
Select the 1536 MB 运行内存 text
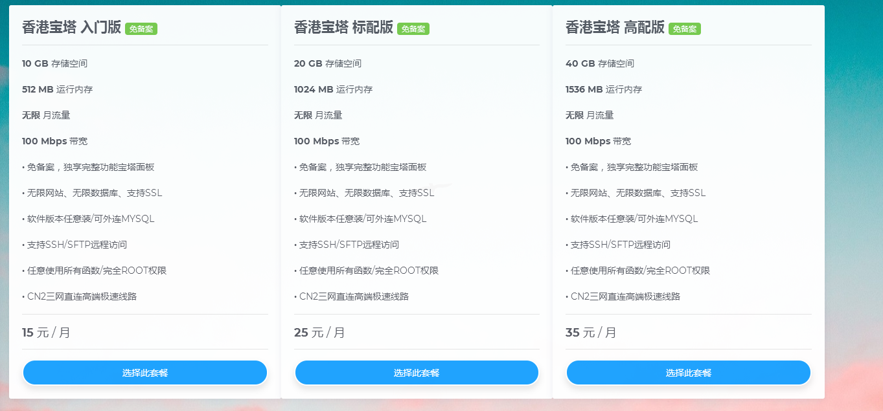[x=604, y=89]
